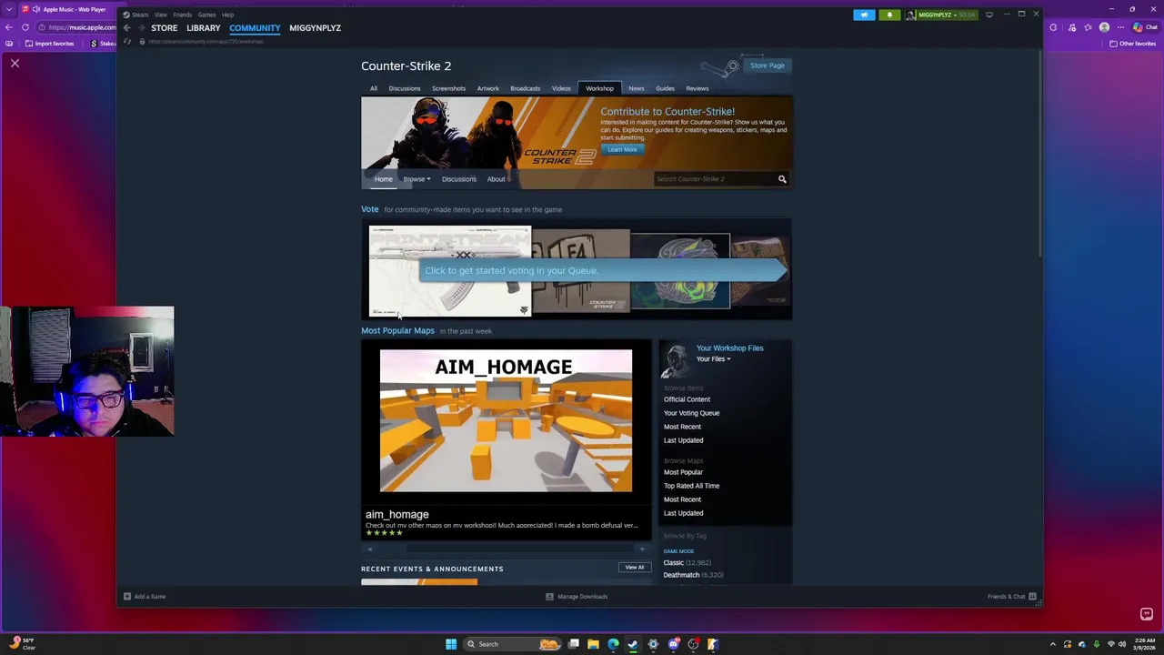Click the Store Page button

(x=767, y=65)
